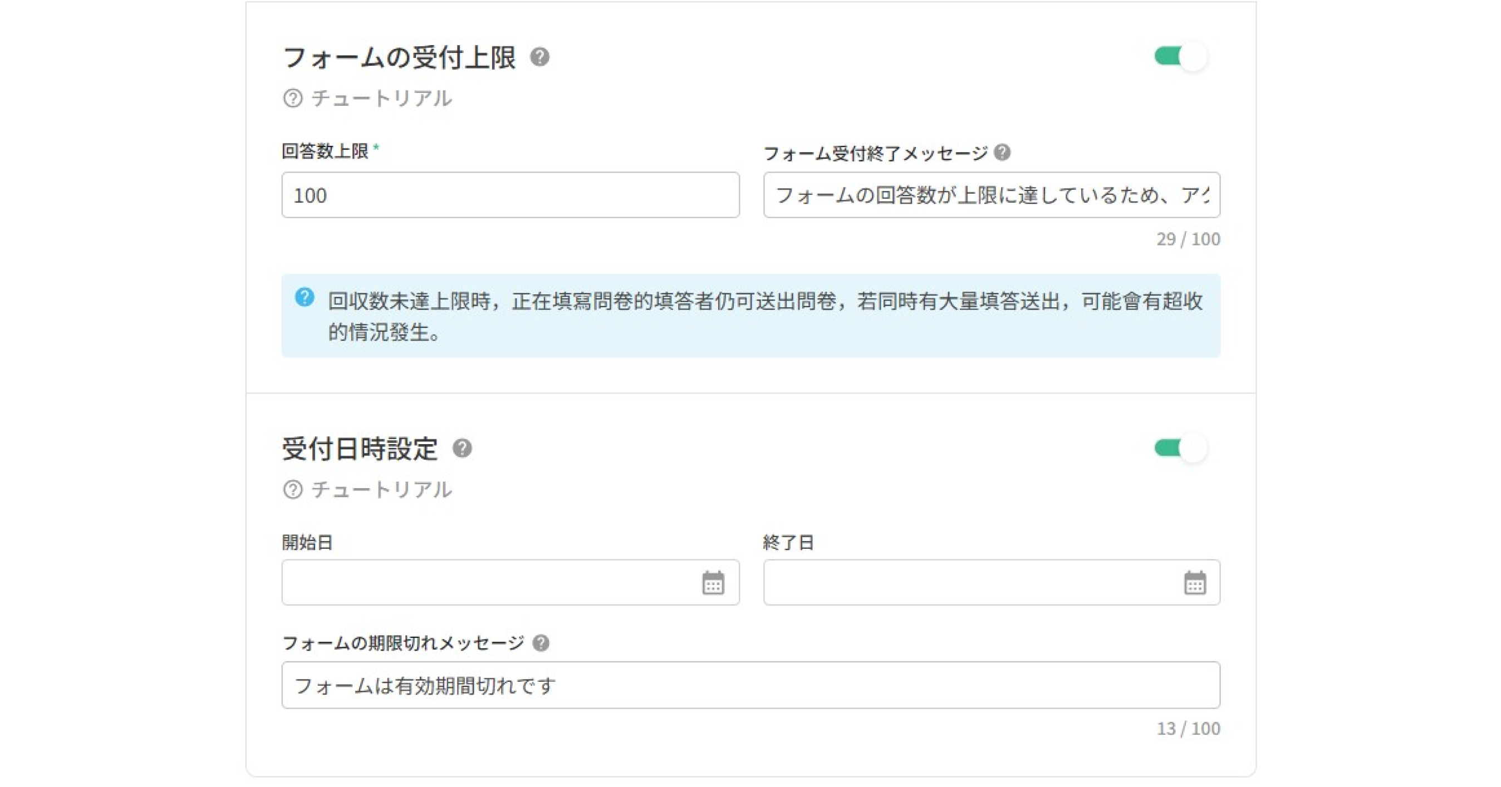
Task: Click the フォームは有効期間切れです message field
Action: [x=751, y=685]
